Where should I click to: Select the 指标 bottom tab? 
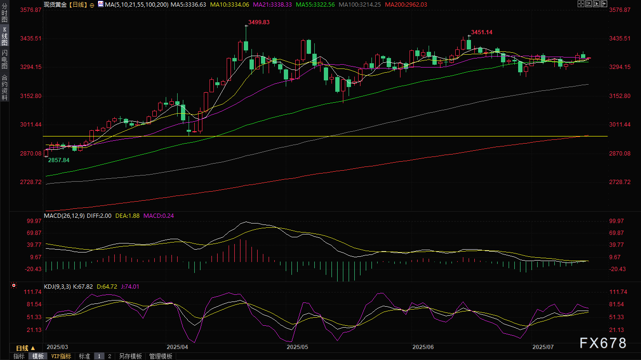pos(19,356)
